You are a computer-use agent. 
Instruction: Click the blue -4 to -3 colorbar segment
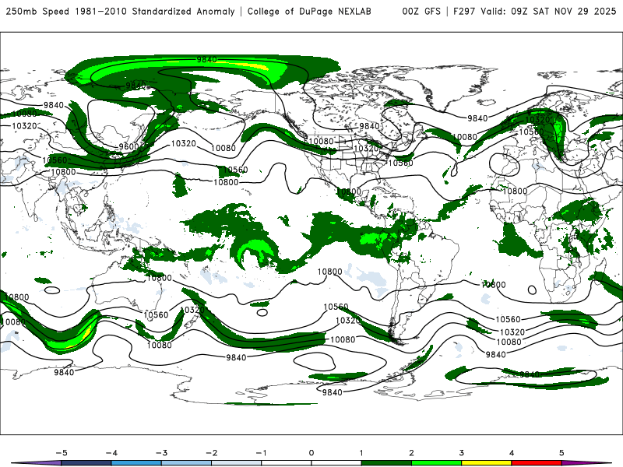tap(136, 463)
